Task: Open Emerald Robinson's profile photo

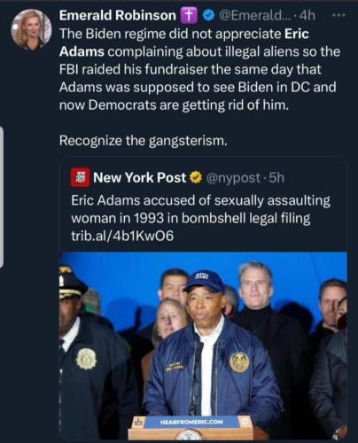Action: [x=31, y=29]
